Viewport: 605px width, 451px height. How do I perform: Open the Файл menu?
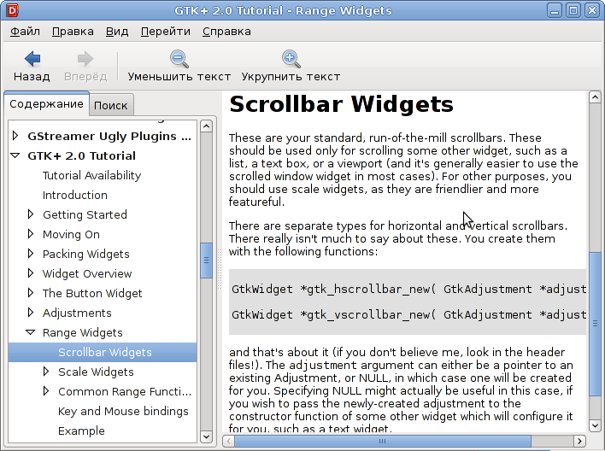(x=25, y=32)
